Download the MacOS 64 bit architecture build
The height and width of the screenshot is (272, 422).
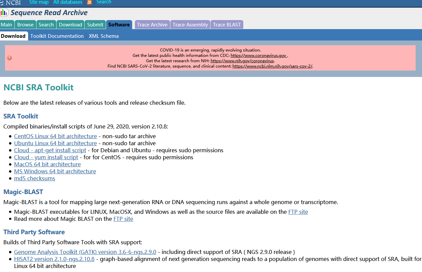point(47,164)
